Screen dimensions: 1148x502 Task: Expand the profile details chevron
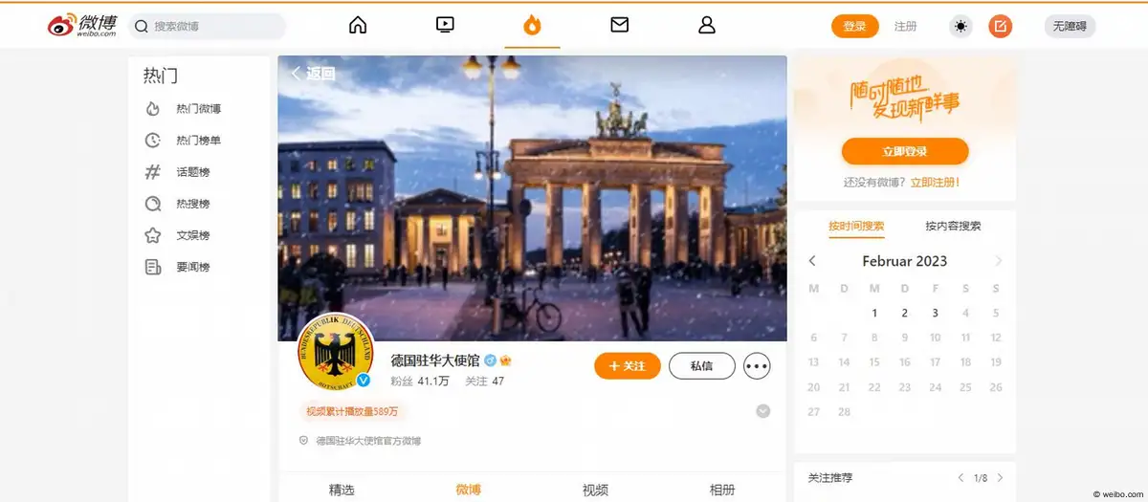click(x=762, y=411)
